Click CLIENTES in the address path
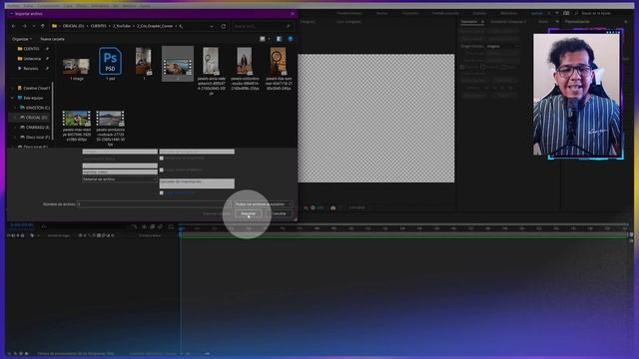This screenshot has width=639, height=359. click(x=98, y=26)
